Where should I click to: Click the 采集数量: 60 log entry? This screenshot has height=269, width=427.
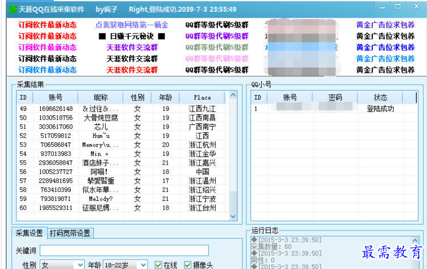pyautogui.click(x=271, y=246)
